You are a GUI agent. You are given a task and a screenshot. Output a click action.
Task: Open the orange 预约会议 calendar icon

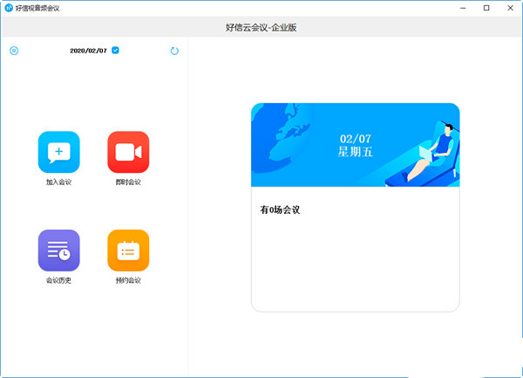(128, 250)
